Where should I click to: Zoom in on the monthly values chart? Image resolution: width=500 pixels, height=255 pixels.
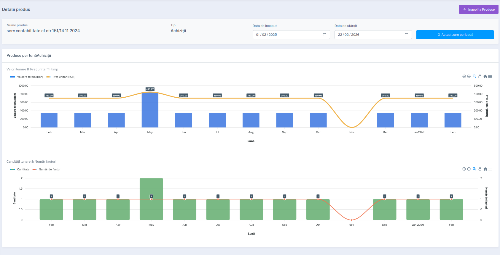(x=464, y=76)
